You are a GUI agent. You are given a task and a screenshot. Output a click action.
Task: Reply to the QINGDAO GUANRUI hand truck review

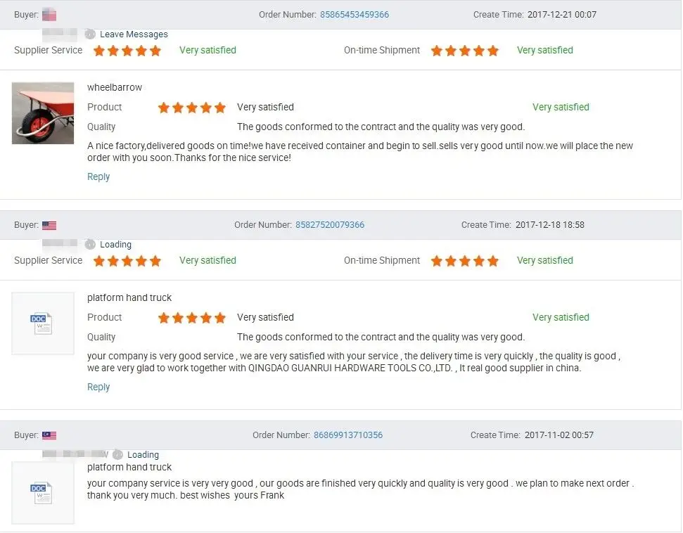[x=98, y=387]
